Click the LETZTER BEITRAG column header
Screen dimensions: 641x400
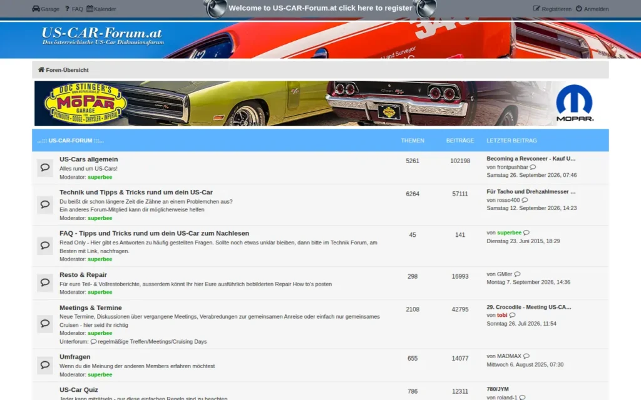click(511, 141)
